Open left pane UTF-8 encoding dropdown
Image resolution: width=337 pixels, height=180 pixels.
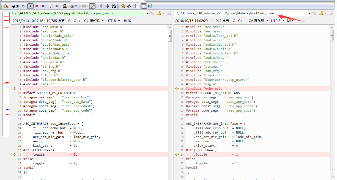[x=113, y=21]
